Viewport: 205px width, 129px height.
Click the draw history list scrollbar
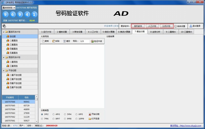[x=36, y=109]
